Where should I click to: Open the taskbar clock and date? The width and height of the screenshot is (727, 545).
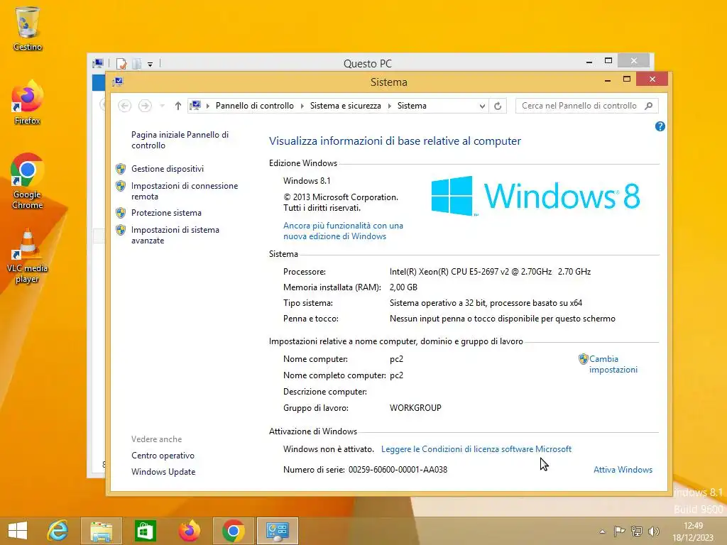693,532
